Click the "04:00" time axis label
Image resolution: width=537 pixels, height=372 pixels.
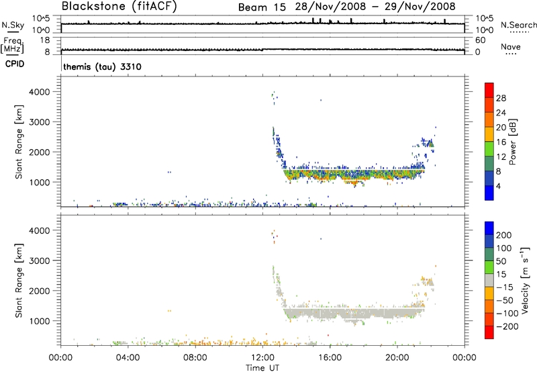click(128, 358)
